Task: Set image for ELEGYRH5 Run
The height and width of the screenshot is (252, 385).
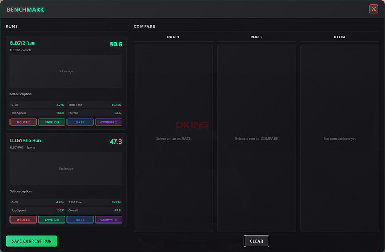Action: pos(66,168)
